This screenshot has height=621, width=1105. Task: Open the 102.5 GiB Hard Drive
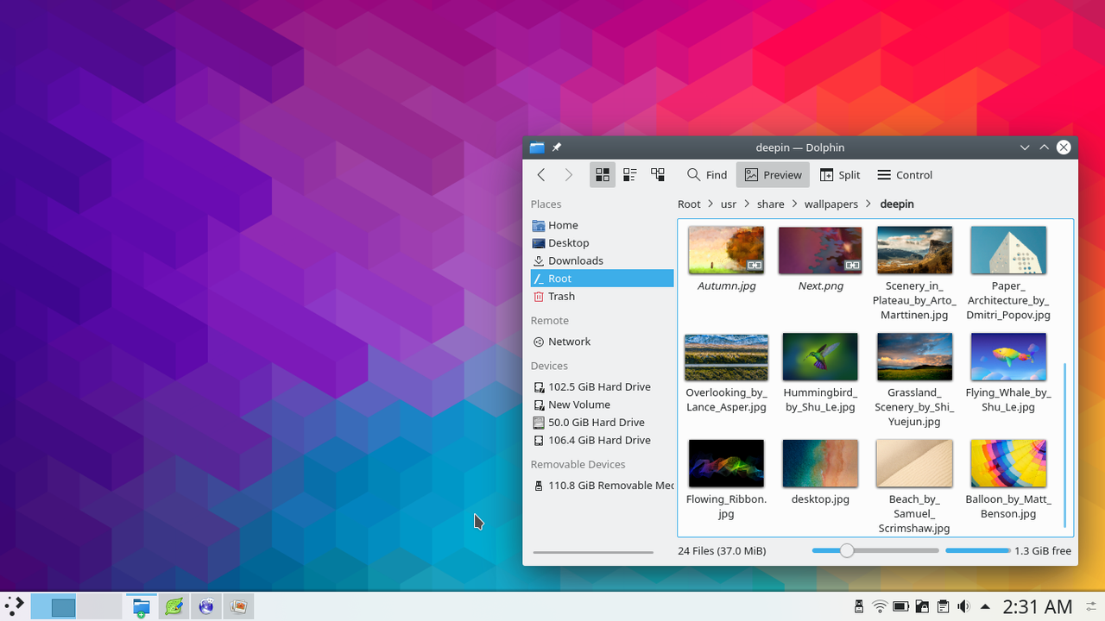click(602, 387)
